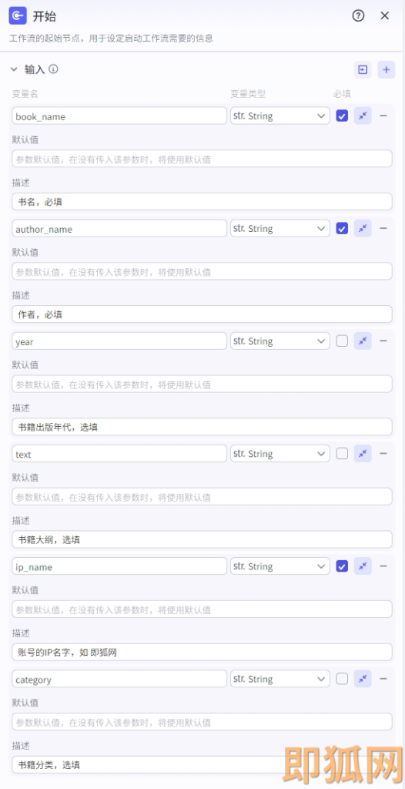The height and width of the screenshot is (789, 405).
Task: Open variable type dropdown for text
Action: [280, 454]
